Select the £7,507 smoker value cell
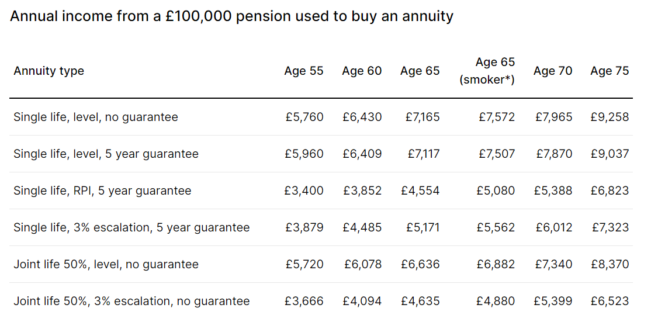The height and width of the screenshot is (322, 651). click(497, 154)
